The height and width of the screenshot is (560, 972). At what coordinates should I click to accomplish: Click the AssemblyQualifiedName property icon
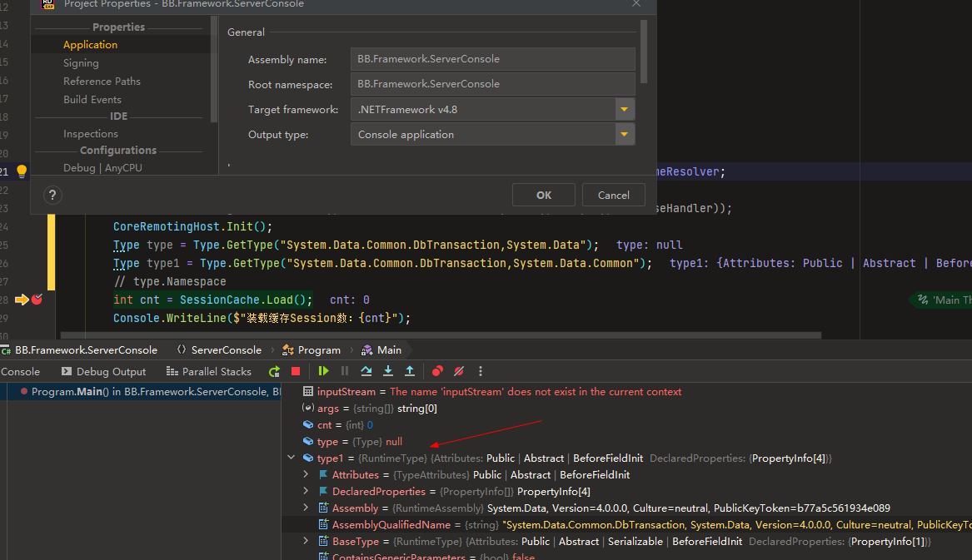point(323,525)
